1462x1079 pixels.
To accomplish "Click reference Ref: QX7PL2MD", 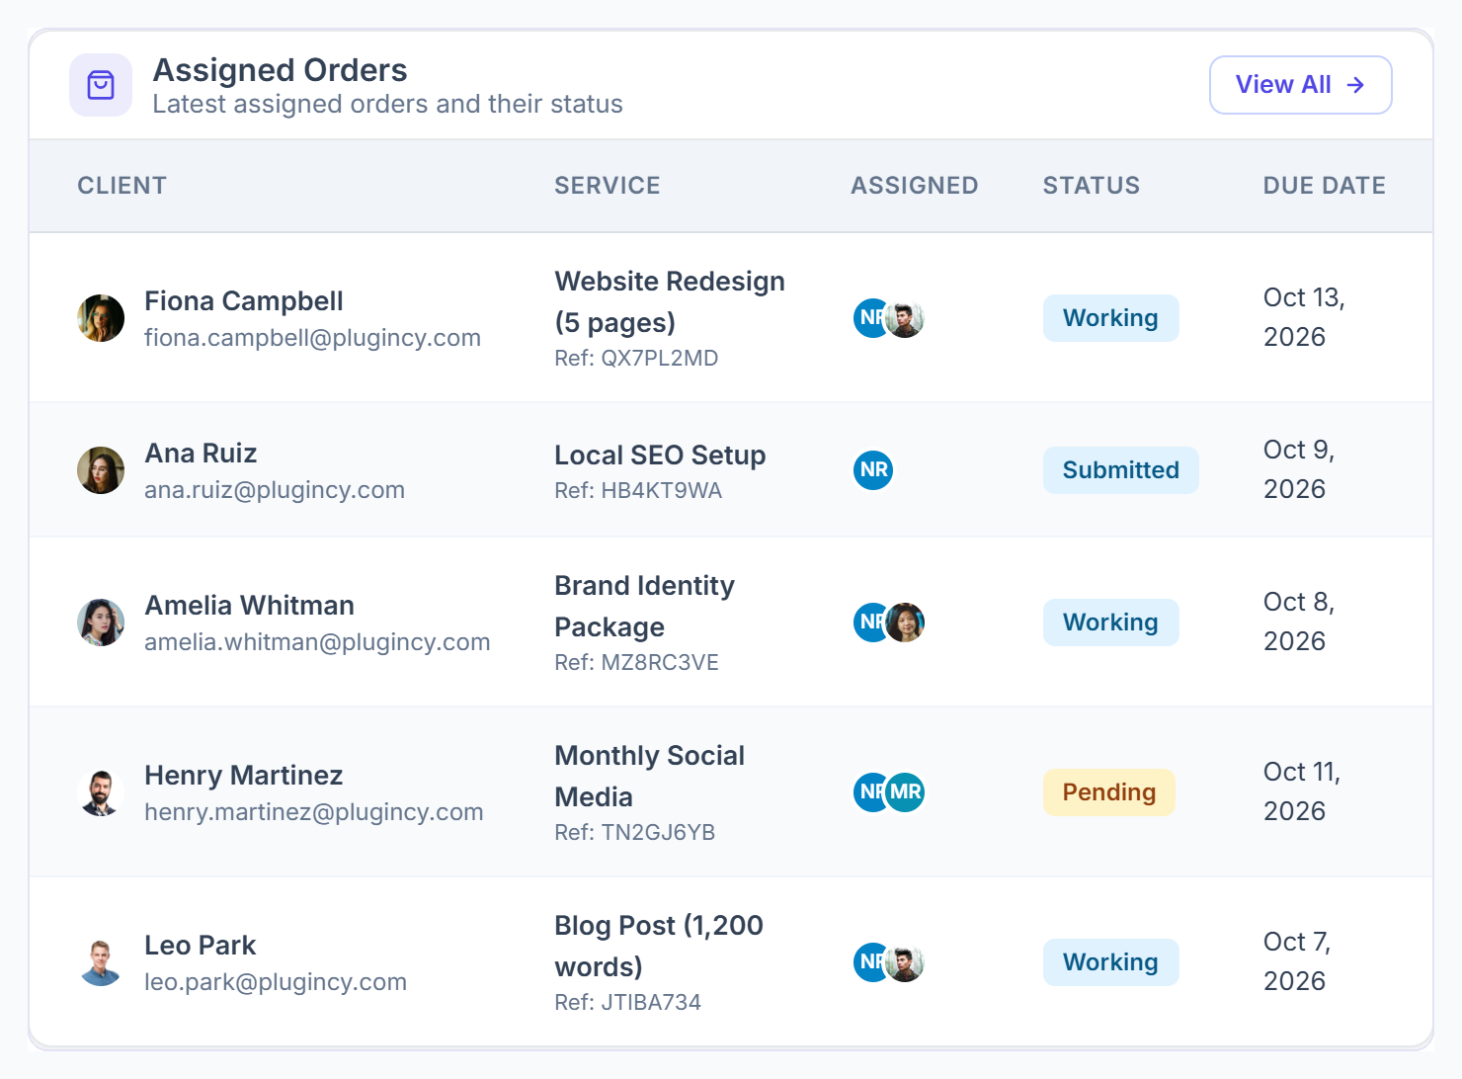I will pos(636,359).
